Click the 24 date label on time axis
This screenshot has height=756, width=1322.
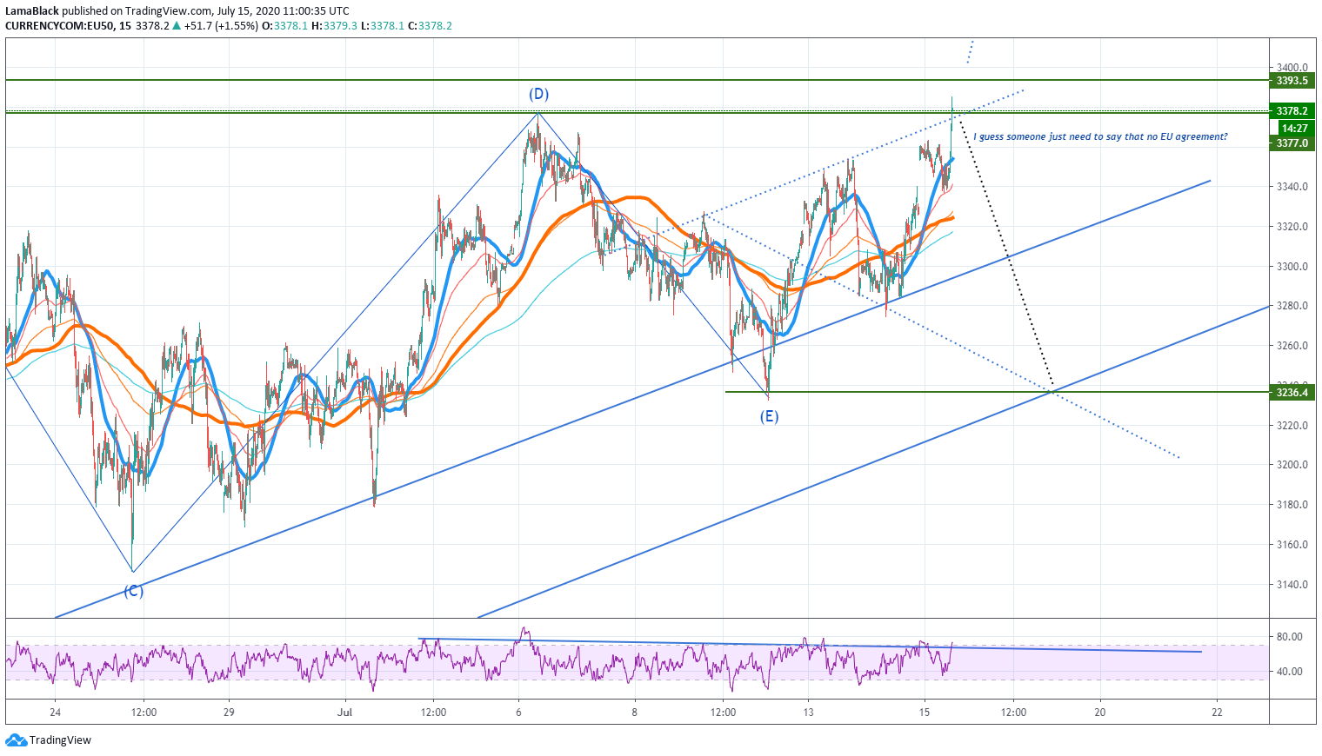[56, 713]
